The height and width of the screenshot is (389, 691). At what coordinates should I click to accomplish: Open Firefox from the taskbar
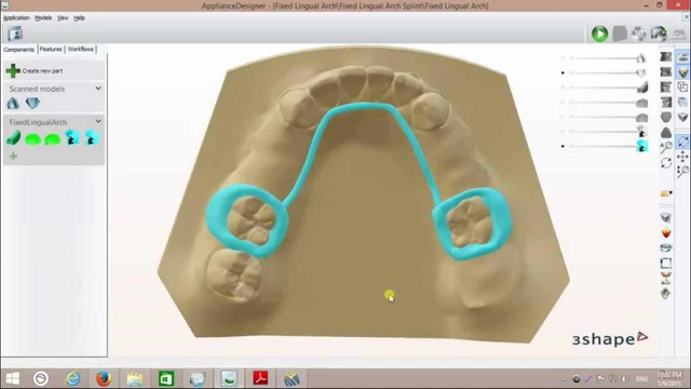click(x=104, y=378)
